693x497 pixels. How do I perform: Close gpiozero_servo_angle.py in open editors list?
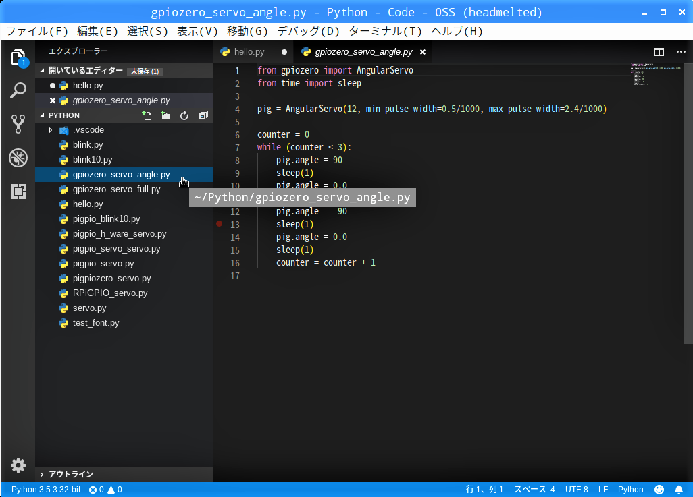(53, 100)
